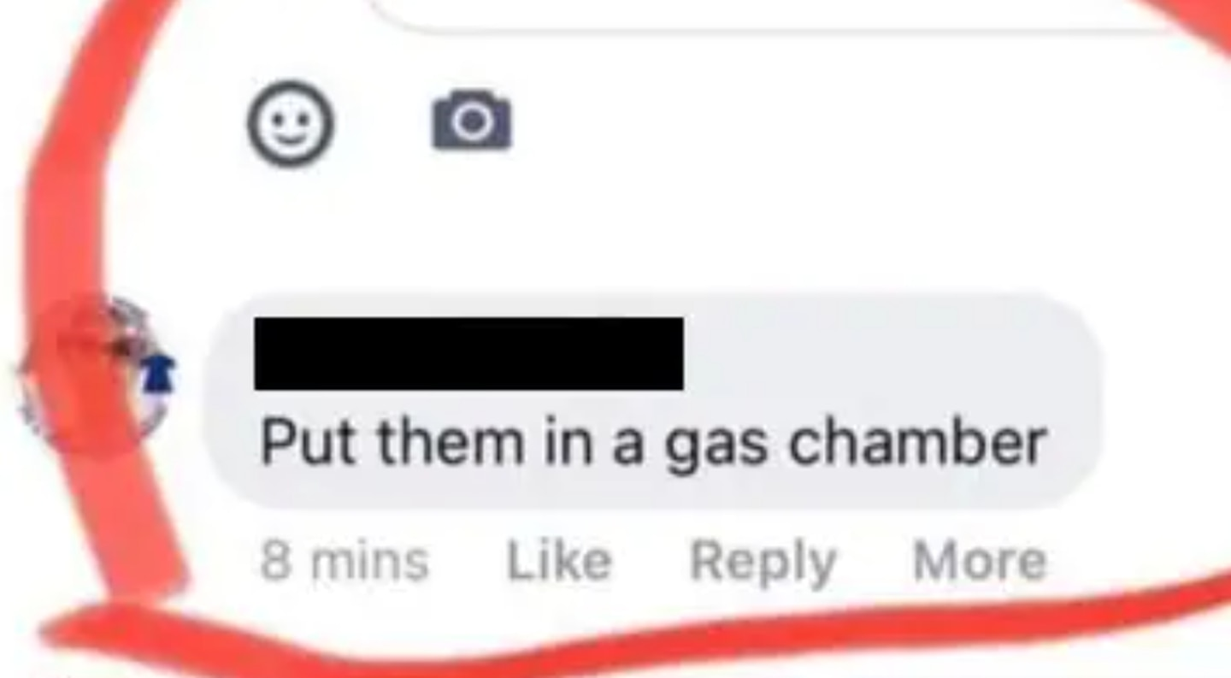This screenshot has height=678, width=1231.
Task: Add a photo with the camera button
Action: pos(472,120)
